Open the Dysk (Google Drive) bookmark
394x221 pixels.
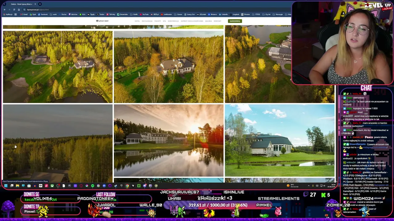point(33,14)
